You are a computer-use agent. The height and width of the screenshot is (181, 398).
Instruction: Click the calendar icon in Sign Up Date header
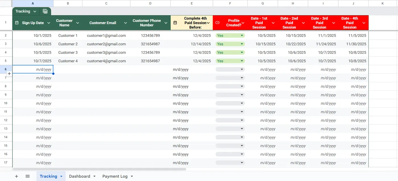pos(17,23)
